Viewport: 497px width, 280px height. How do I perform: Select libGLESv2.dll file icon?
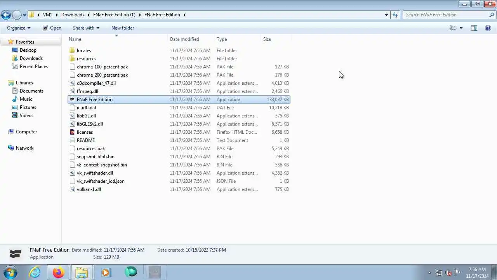(x=72, y=124)
